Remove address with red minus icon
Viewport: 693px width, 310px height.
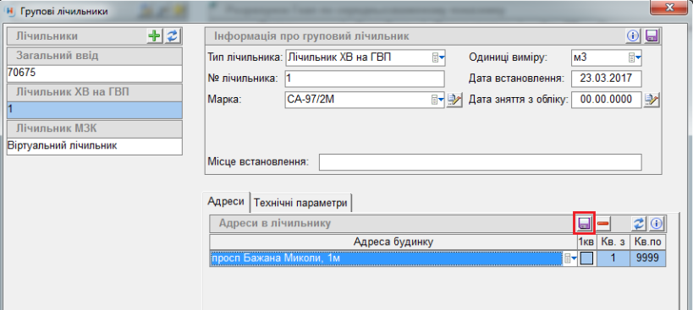602,224
